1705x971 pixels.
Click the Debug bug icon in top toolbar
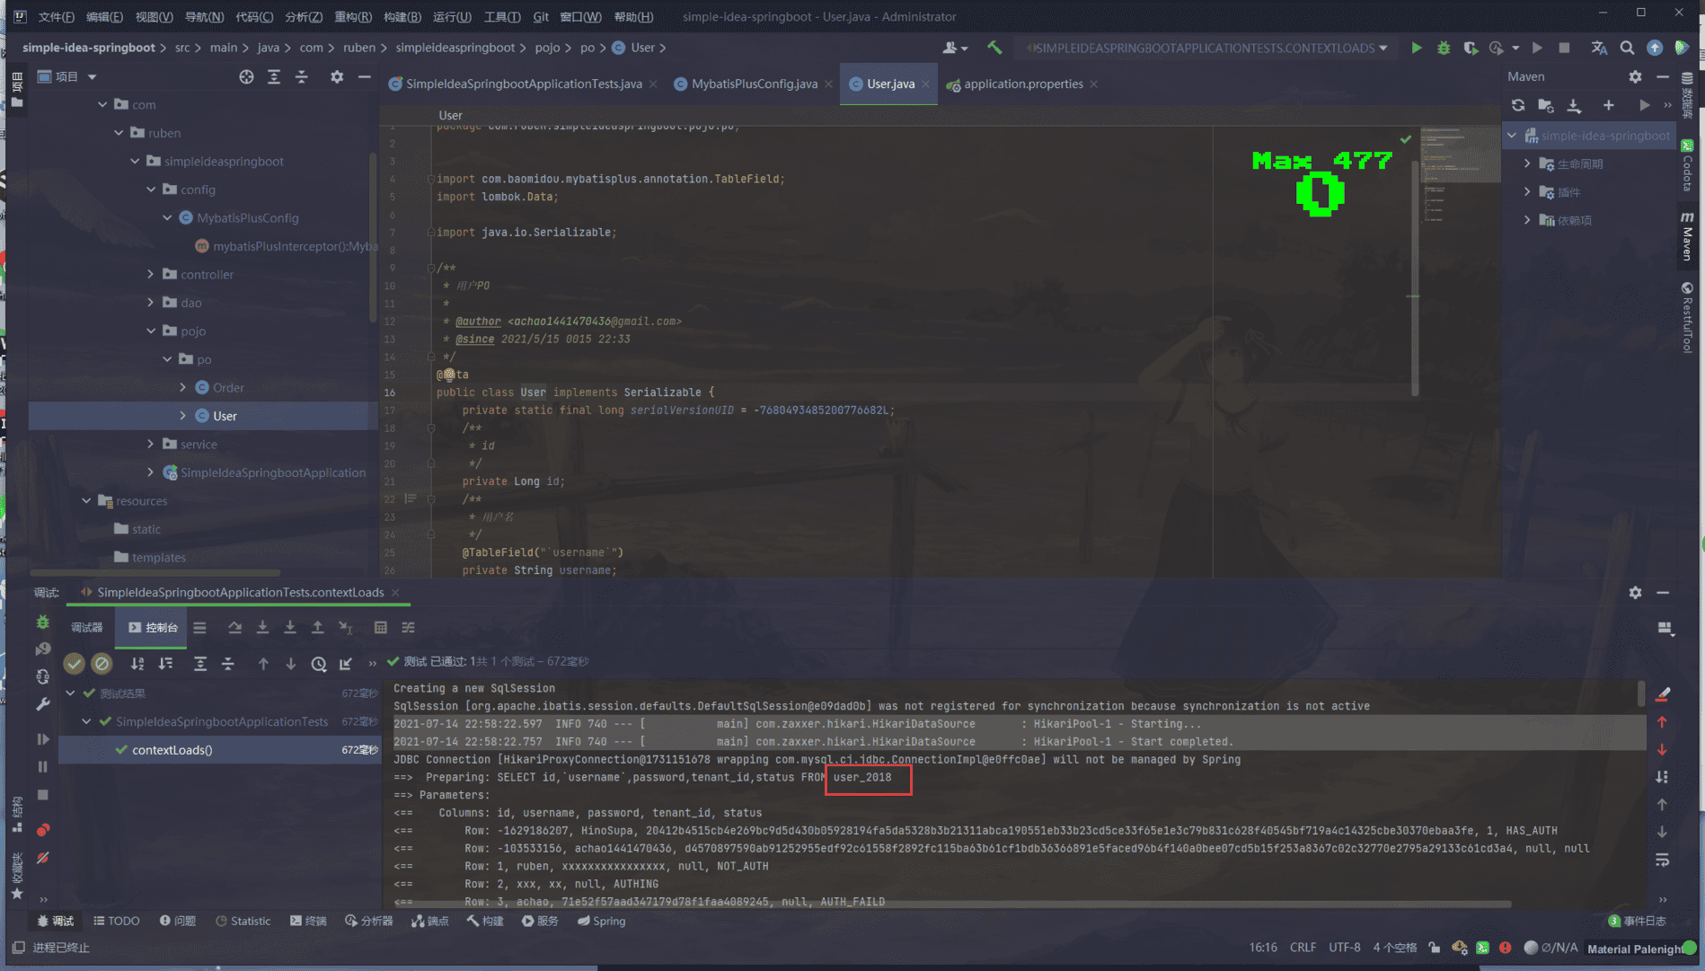(x=1443, y=48)
